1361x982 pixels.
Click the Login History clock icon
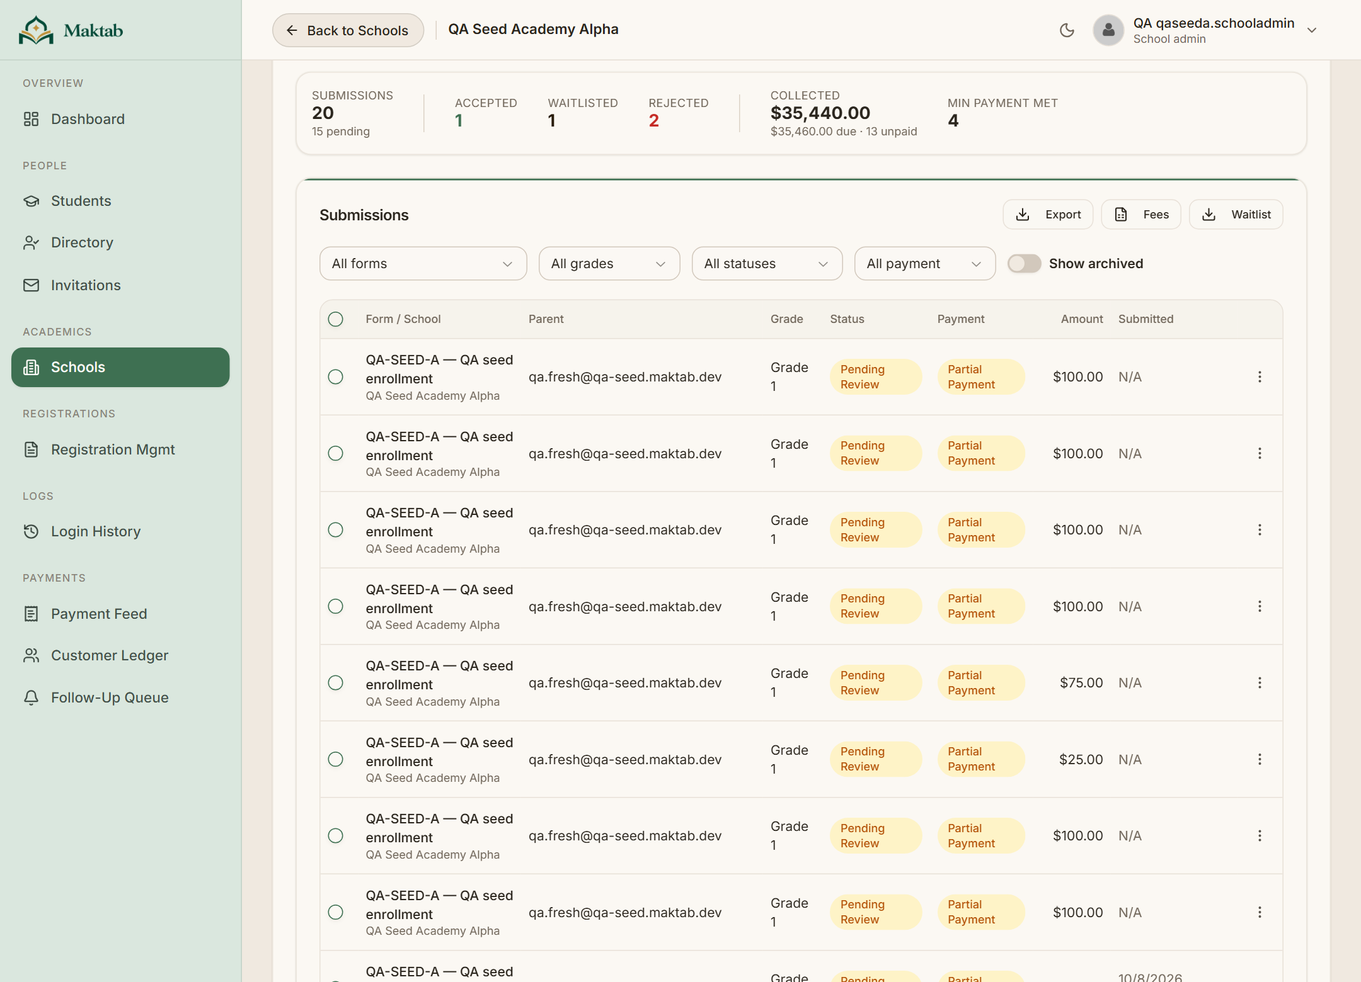pyautogui.click(x=31, y=531)
